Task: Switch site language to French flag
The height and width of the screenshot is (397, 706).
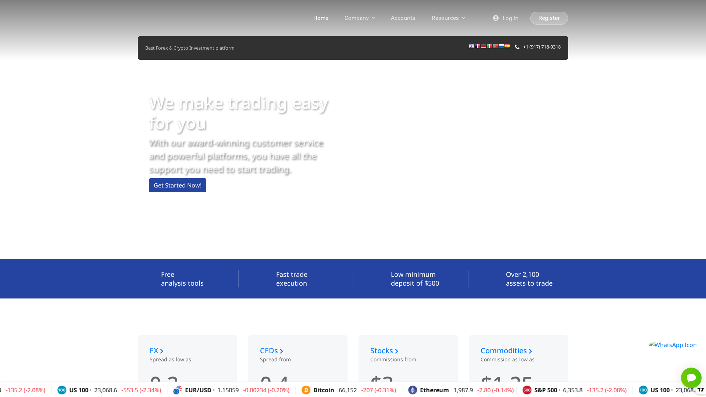Action: pos(477,46)
